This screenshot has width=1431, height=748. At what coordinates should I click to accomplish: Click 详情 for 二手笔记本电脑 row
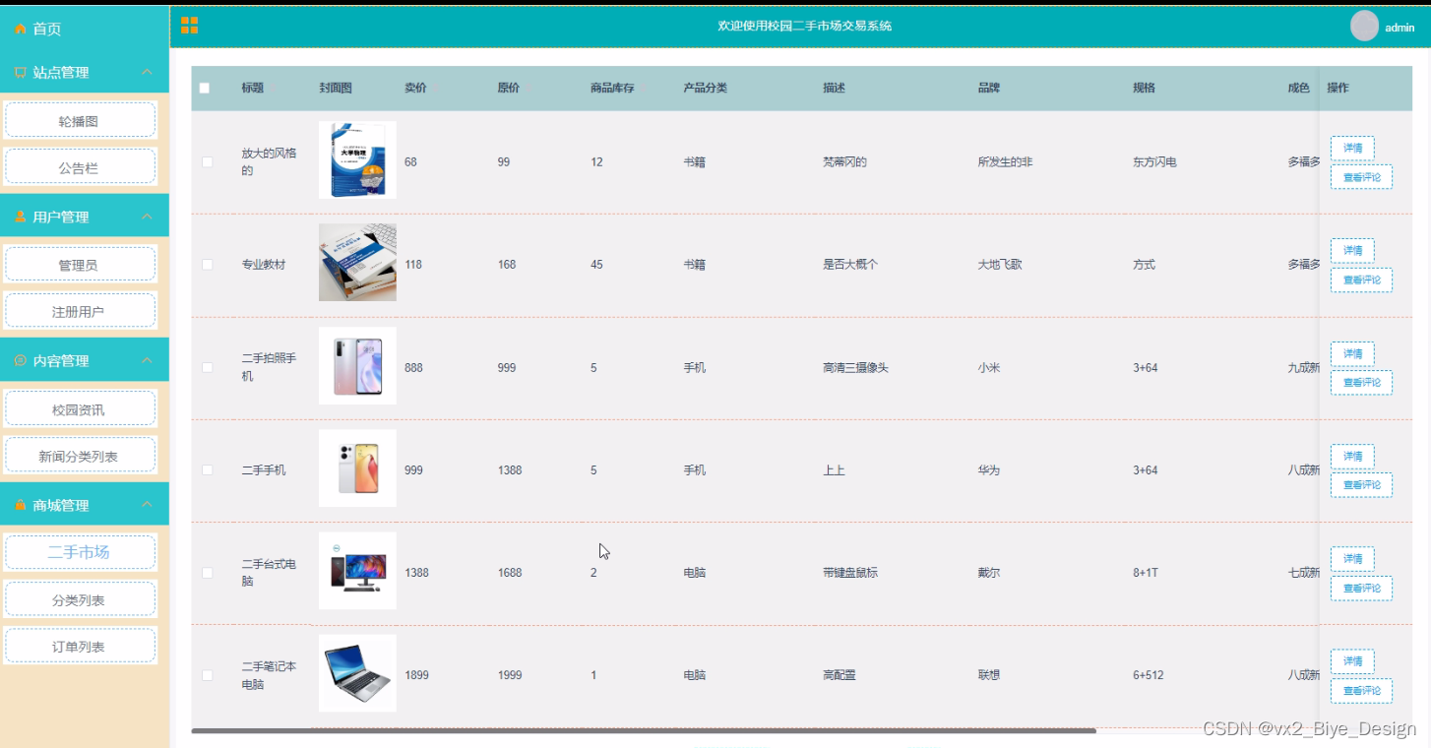point(1352,661)
